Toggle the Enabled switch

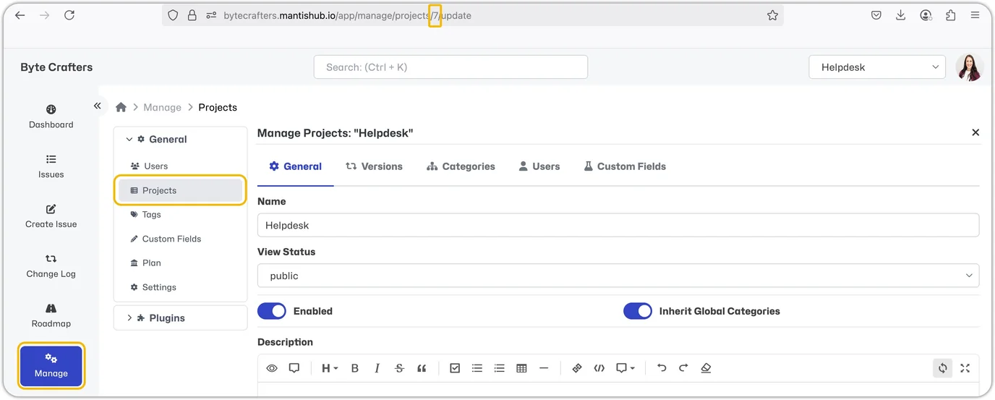(272, 311)
